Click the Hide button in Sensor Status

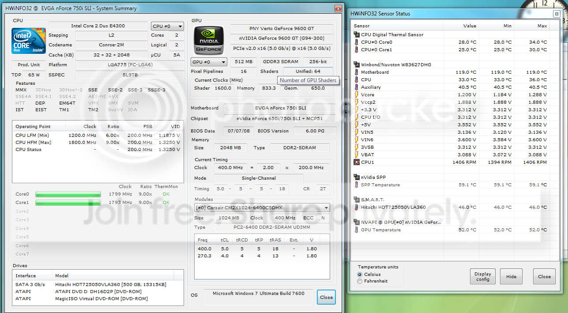click(x=511, y=277)
